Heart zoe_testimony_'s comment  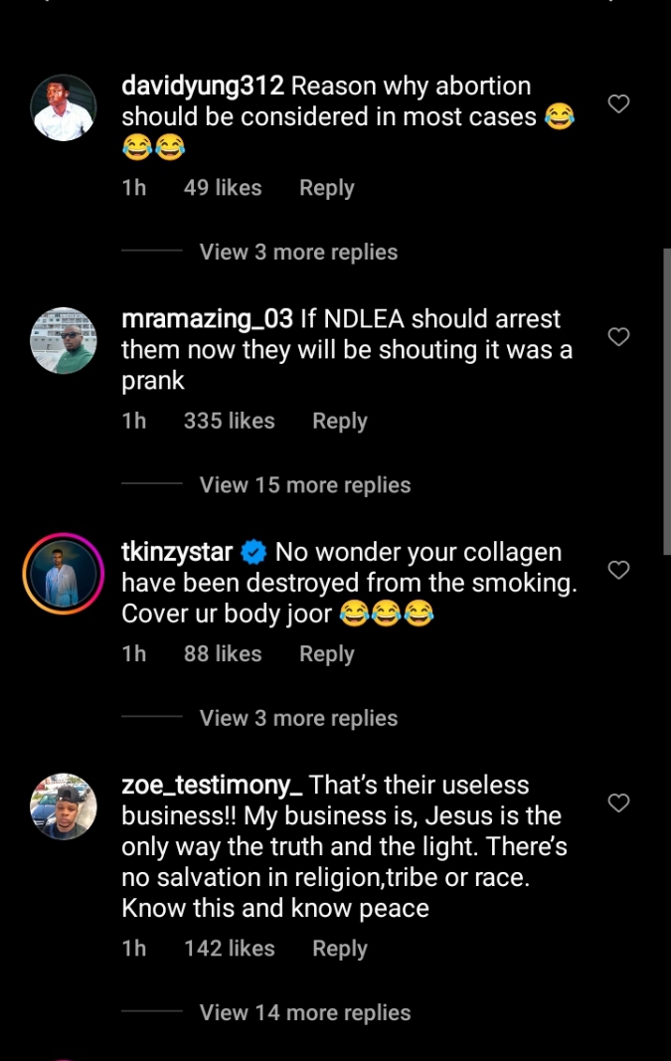pos(618,802)
